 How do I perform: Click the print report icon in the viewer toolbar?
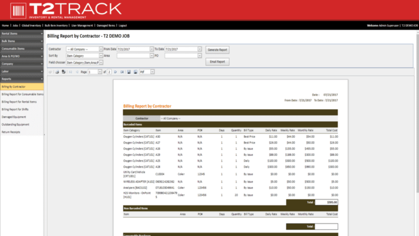(57, 72)
